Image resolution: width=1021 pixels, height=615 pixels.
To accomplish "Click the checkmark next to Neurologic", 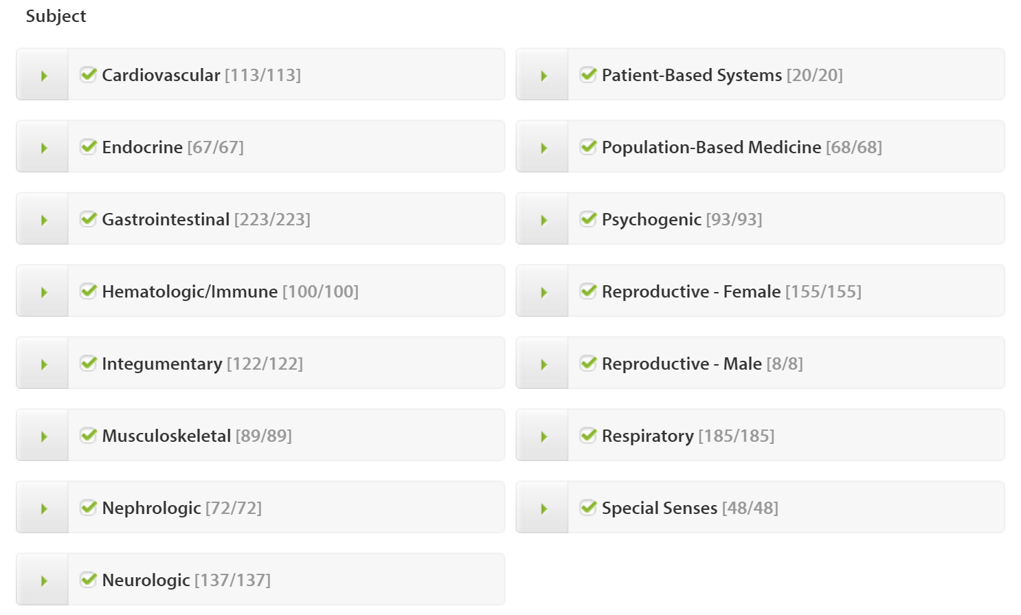I will [89, 579].
